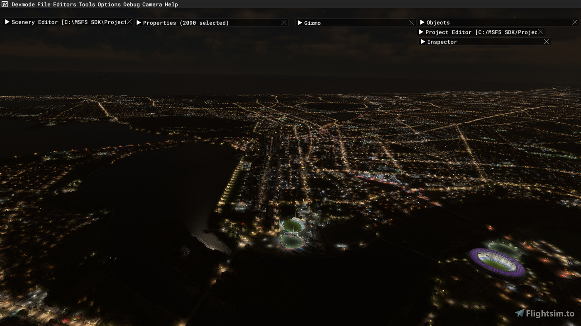Screen dimensions: 581x326
Task: Expand the Objects panel
Action: tap(422, 22)
